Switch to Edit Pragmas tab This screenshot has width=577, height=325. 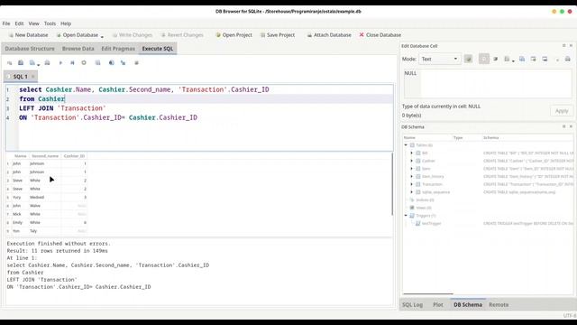[118, 49]
